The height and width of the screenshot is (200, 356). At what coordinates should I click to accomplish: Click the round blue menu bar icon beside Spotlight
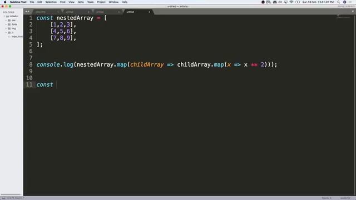tap(344, 2)
